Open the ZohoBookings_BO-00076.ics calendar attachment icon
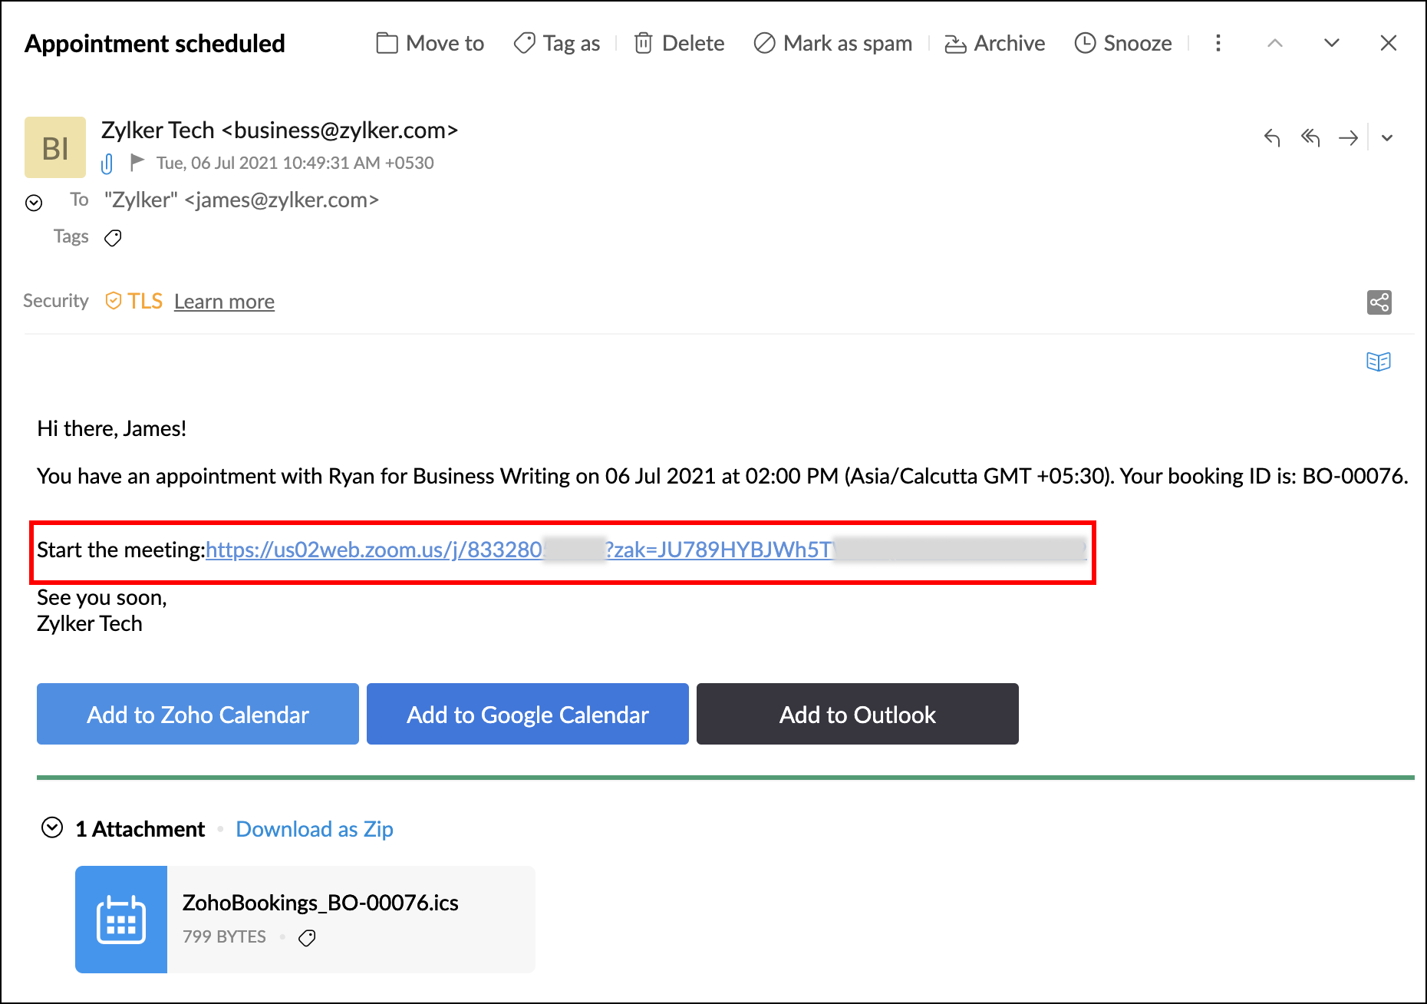Image resolution: width=1427 pixels, height=1004 pixels. click(x=121, y=920)
